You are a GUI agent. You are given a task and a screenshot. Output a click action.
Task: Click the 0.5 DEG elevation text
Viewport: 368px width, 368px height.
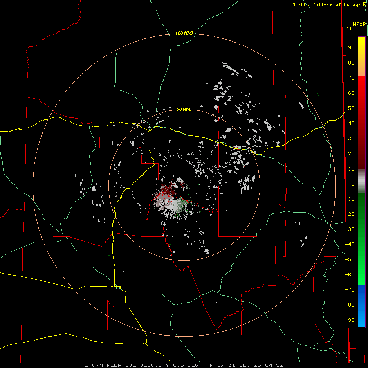186,365
